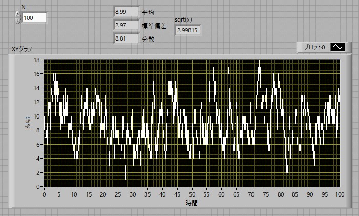Select the 分散 caption text
This screenshot has width=359, height=216.
tap(148, 38)
